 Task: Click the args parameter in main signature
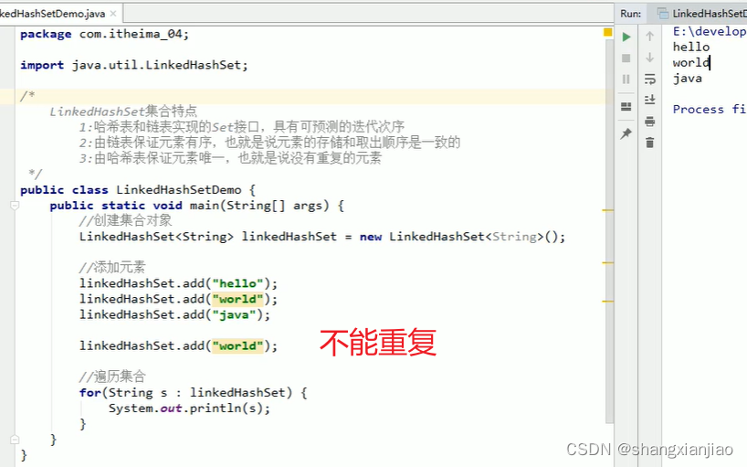(x=307, y=206)
